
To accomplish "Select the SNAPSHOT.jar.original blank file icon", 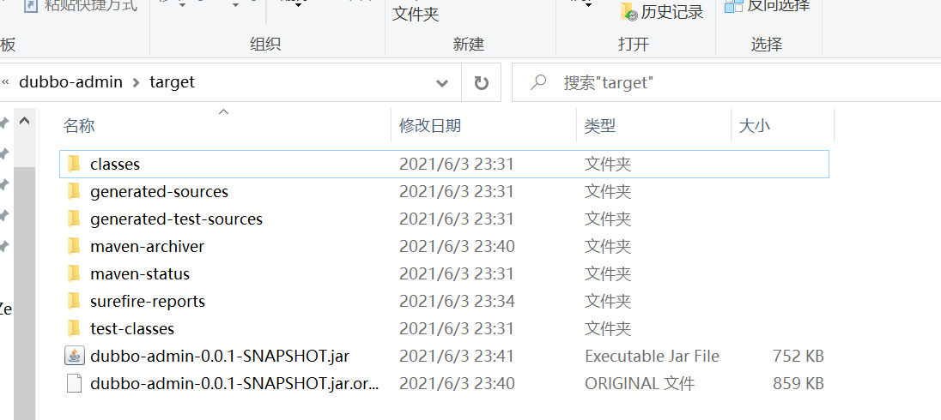I will coord(74,383).
